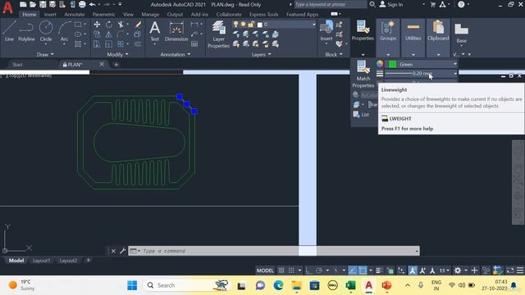Select the Arc tool
The image size is (525, 295).
click(64, 31)
